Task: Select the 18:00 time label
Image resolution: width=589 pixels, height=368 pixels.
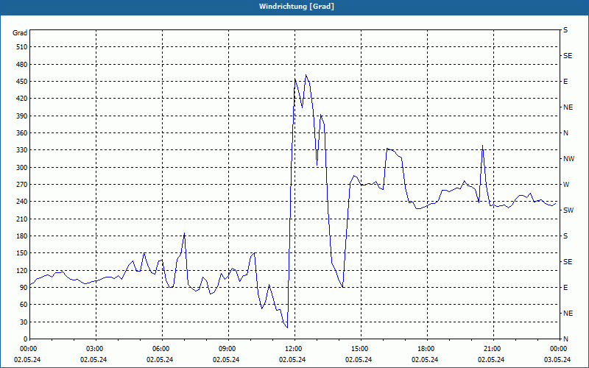Action: click(427, 349)
